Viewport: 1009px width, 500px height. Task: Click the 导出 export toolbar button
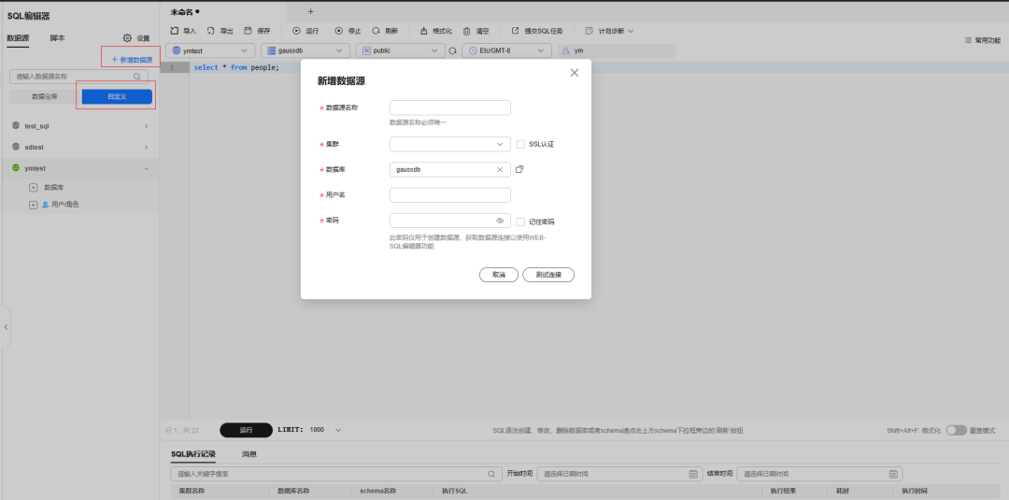220,31
